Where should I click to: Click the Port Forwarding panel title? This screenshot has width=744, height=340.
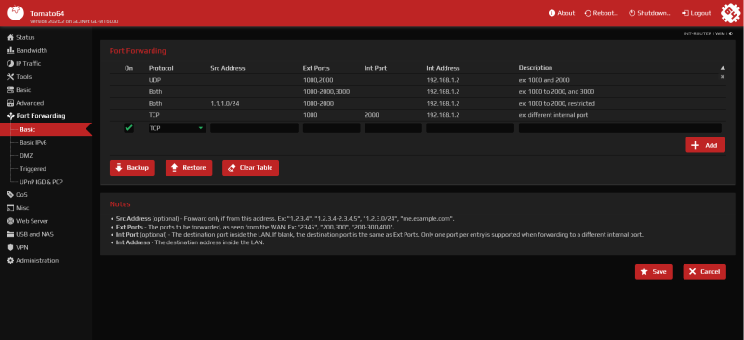click(x=138, y=51)
